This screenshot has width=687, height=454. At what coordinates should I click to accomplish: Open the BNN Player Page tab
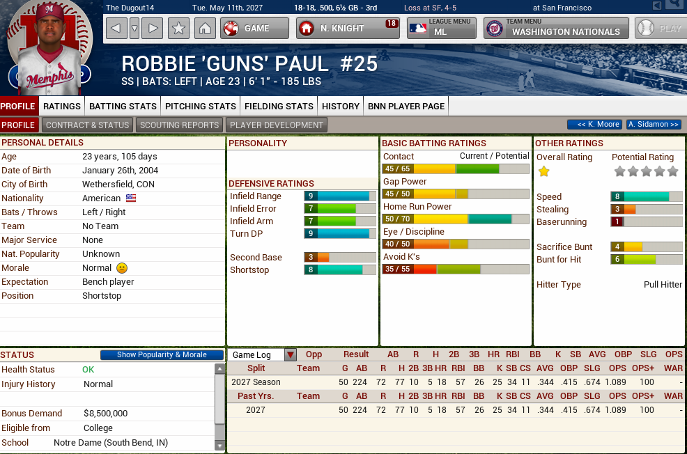pyautogui.click(x=406, y=106)
